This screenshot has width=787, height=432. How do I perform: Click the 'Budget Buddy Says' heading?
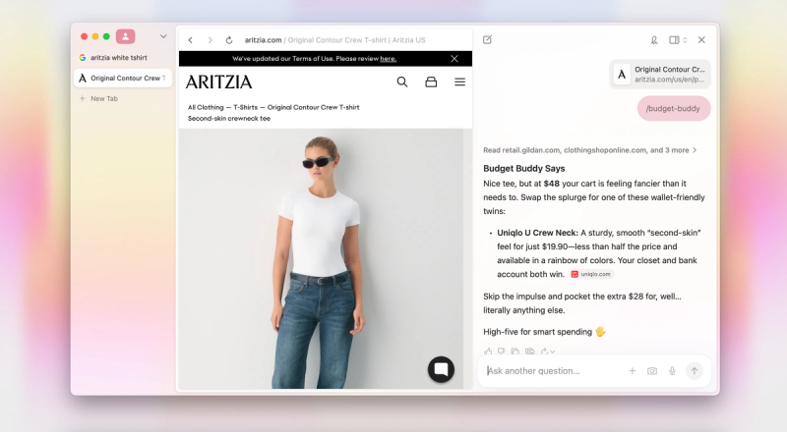click(524, 169)
